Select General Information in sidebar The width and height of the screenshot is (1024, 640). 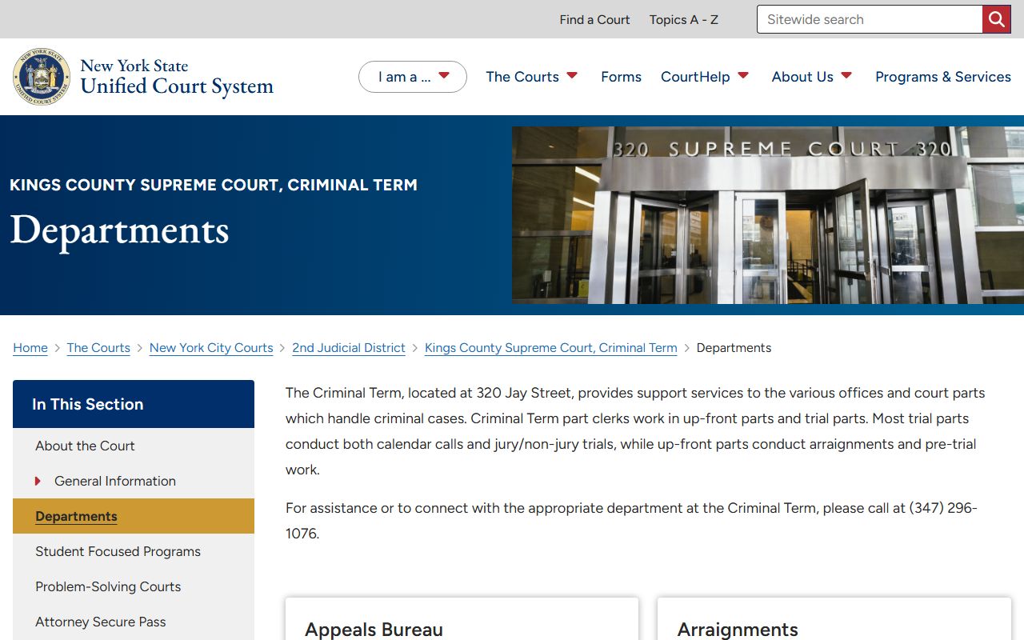tap(115, 481)
